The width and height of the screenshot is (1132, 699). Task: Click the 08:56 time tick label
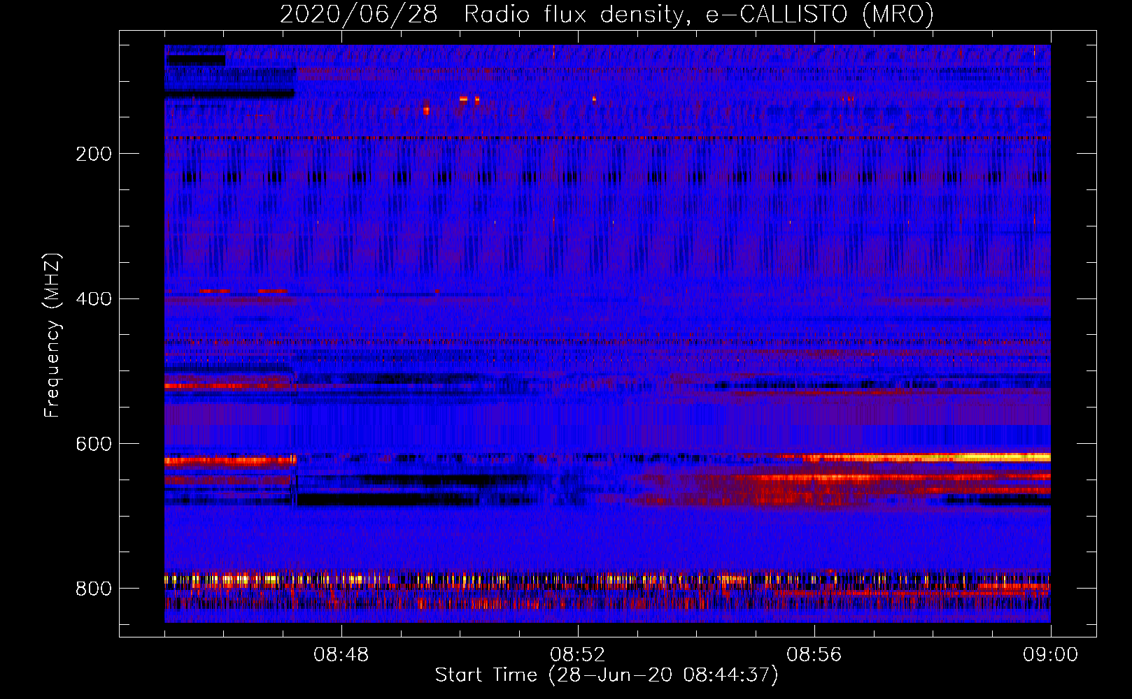click(814, 655)
